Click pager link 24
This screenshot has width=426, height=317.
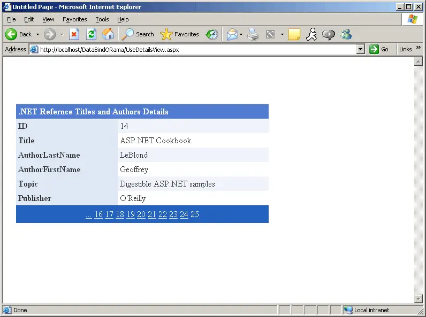184,214
